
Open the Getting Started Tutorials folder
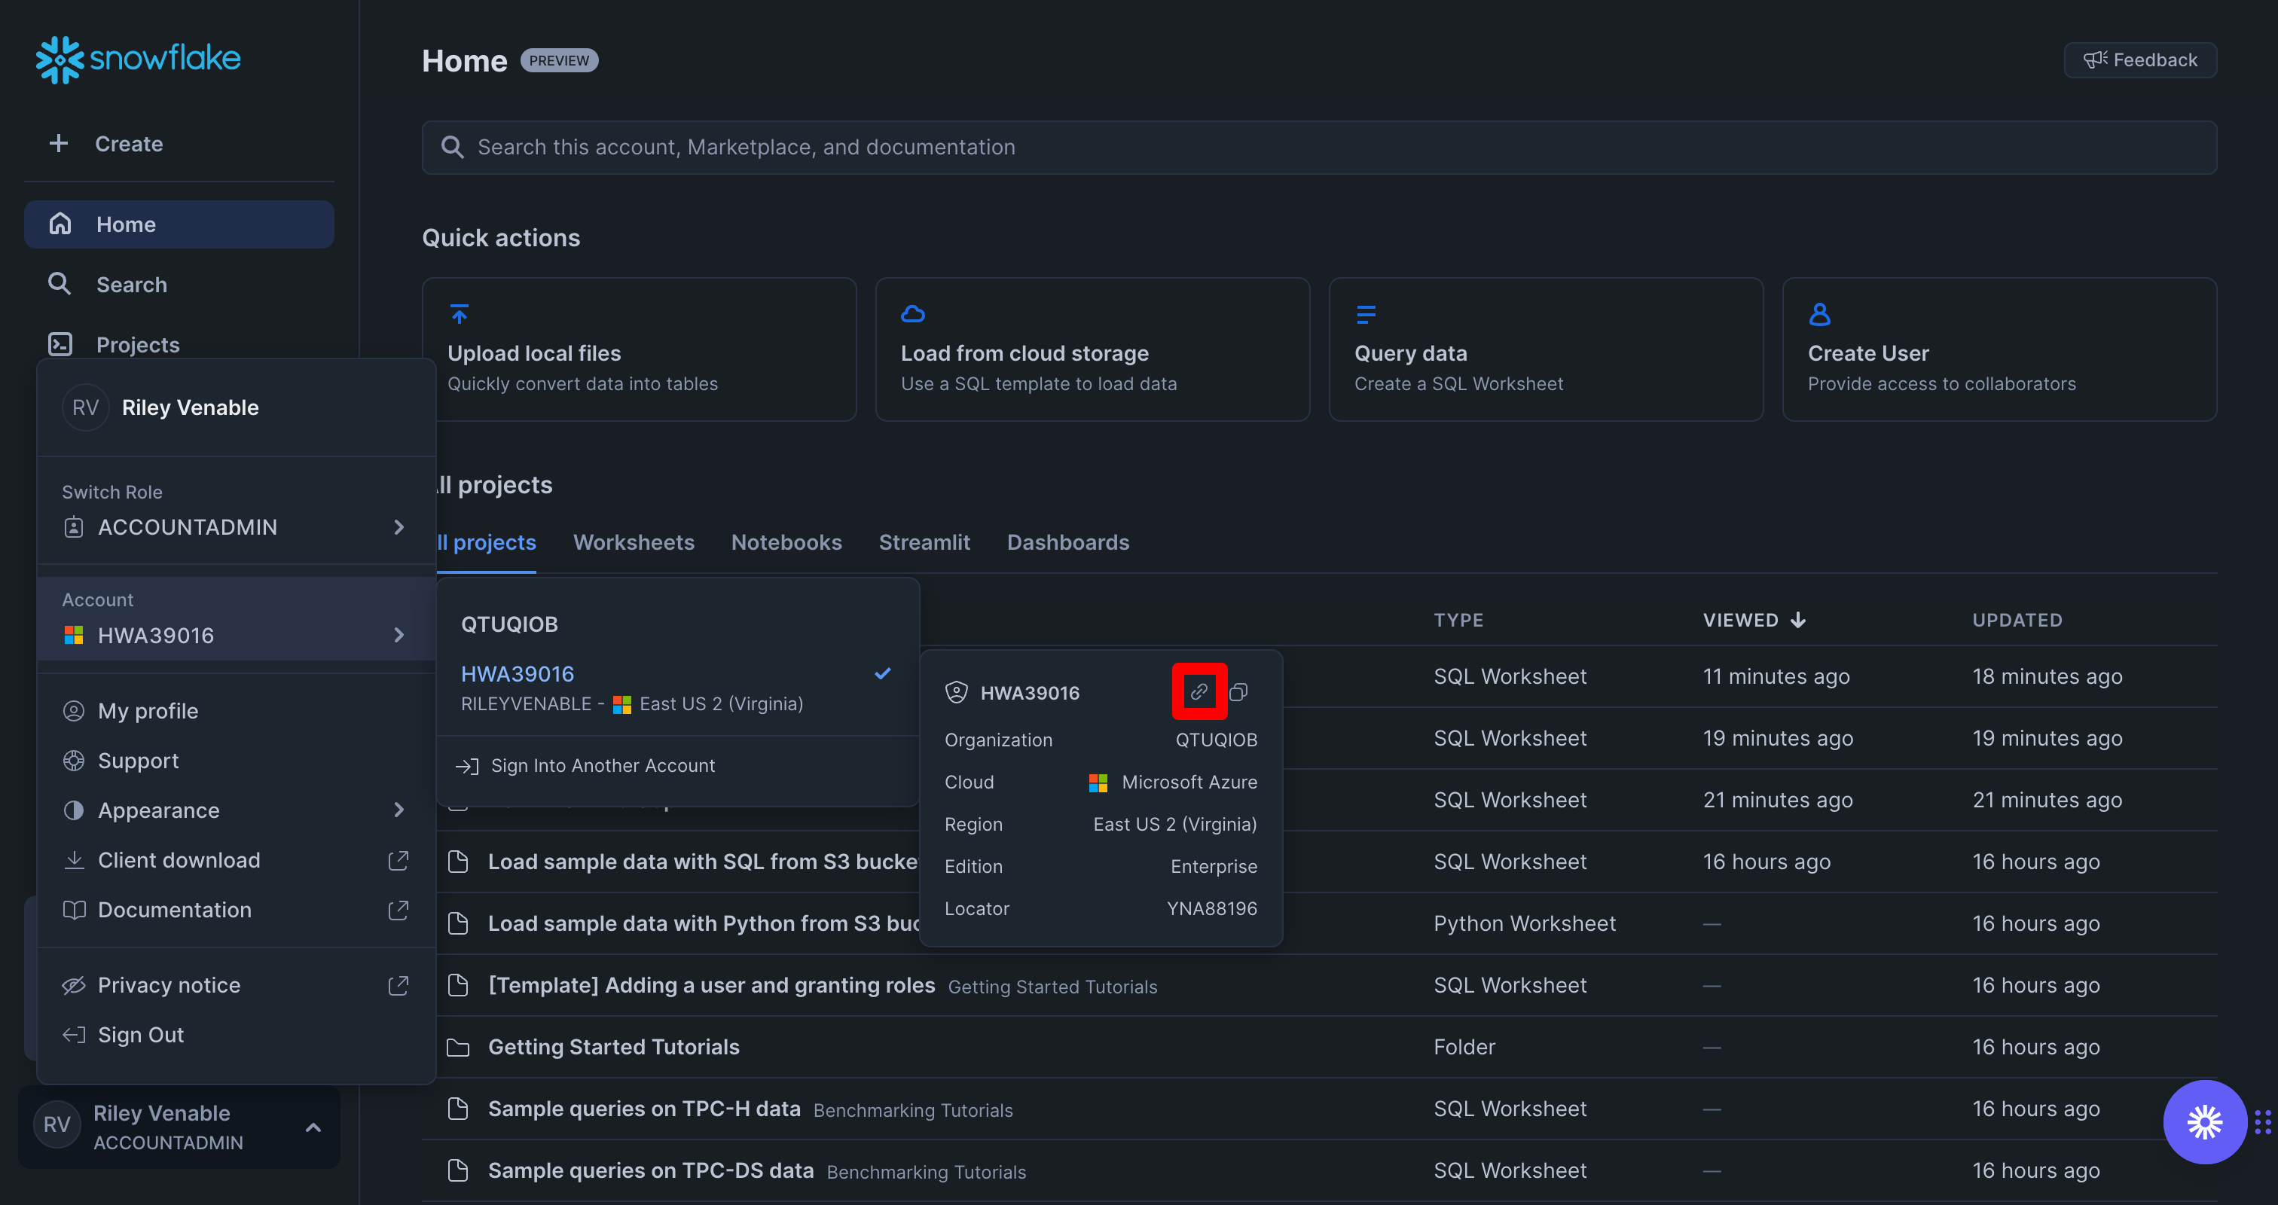point(613,1047)
